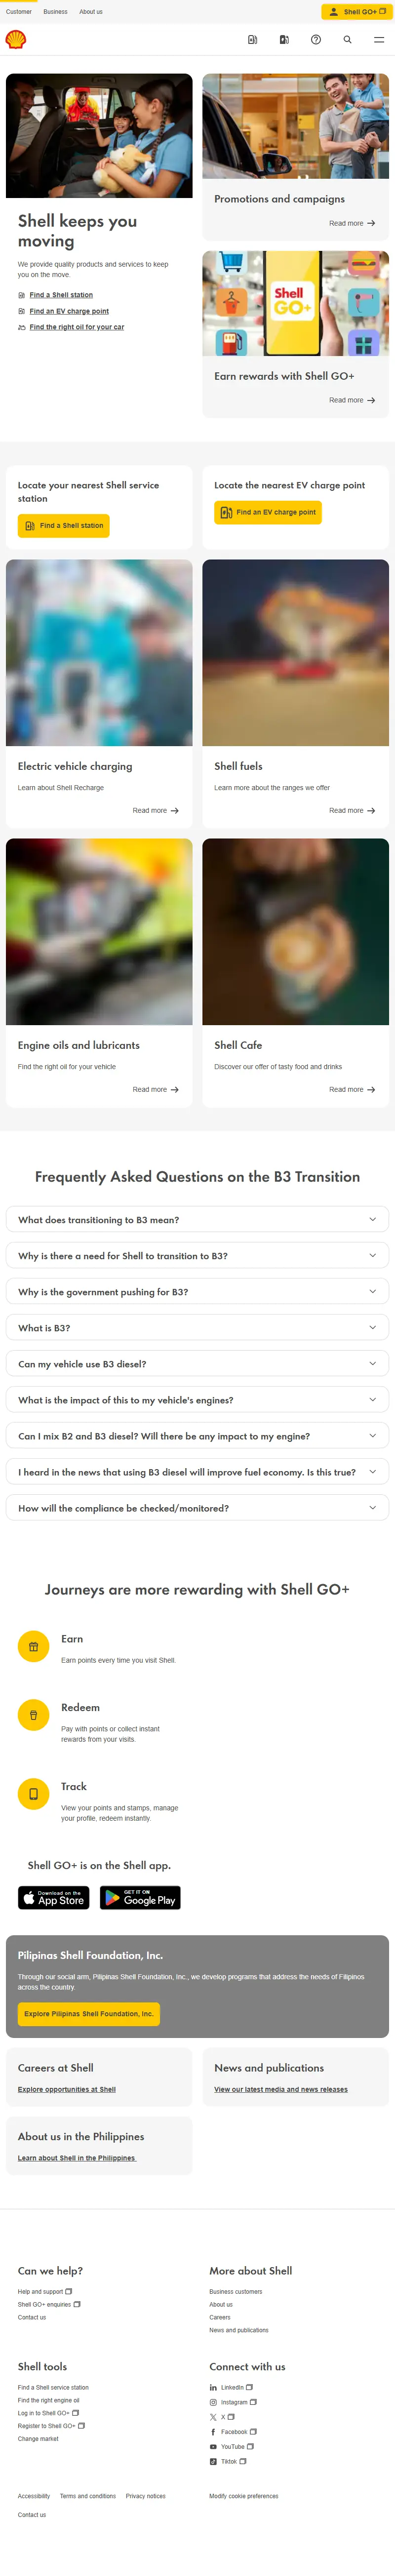Open the About us top menu item

pyautogui.click(x=91, y=12)
